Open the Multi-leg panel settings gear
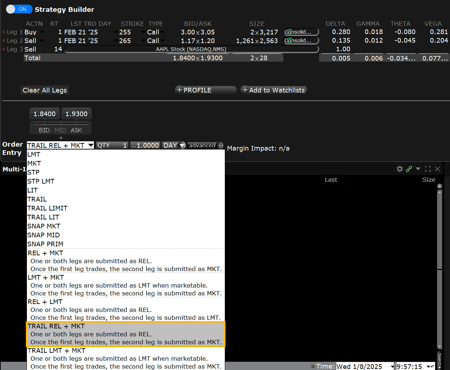 (x=399, y=169)
